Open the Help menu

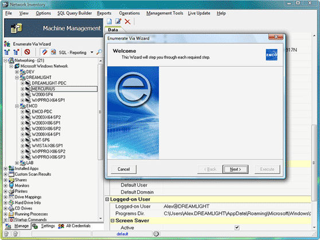tap(221, 13)
